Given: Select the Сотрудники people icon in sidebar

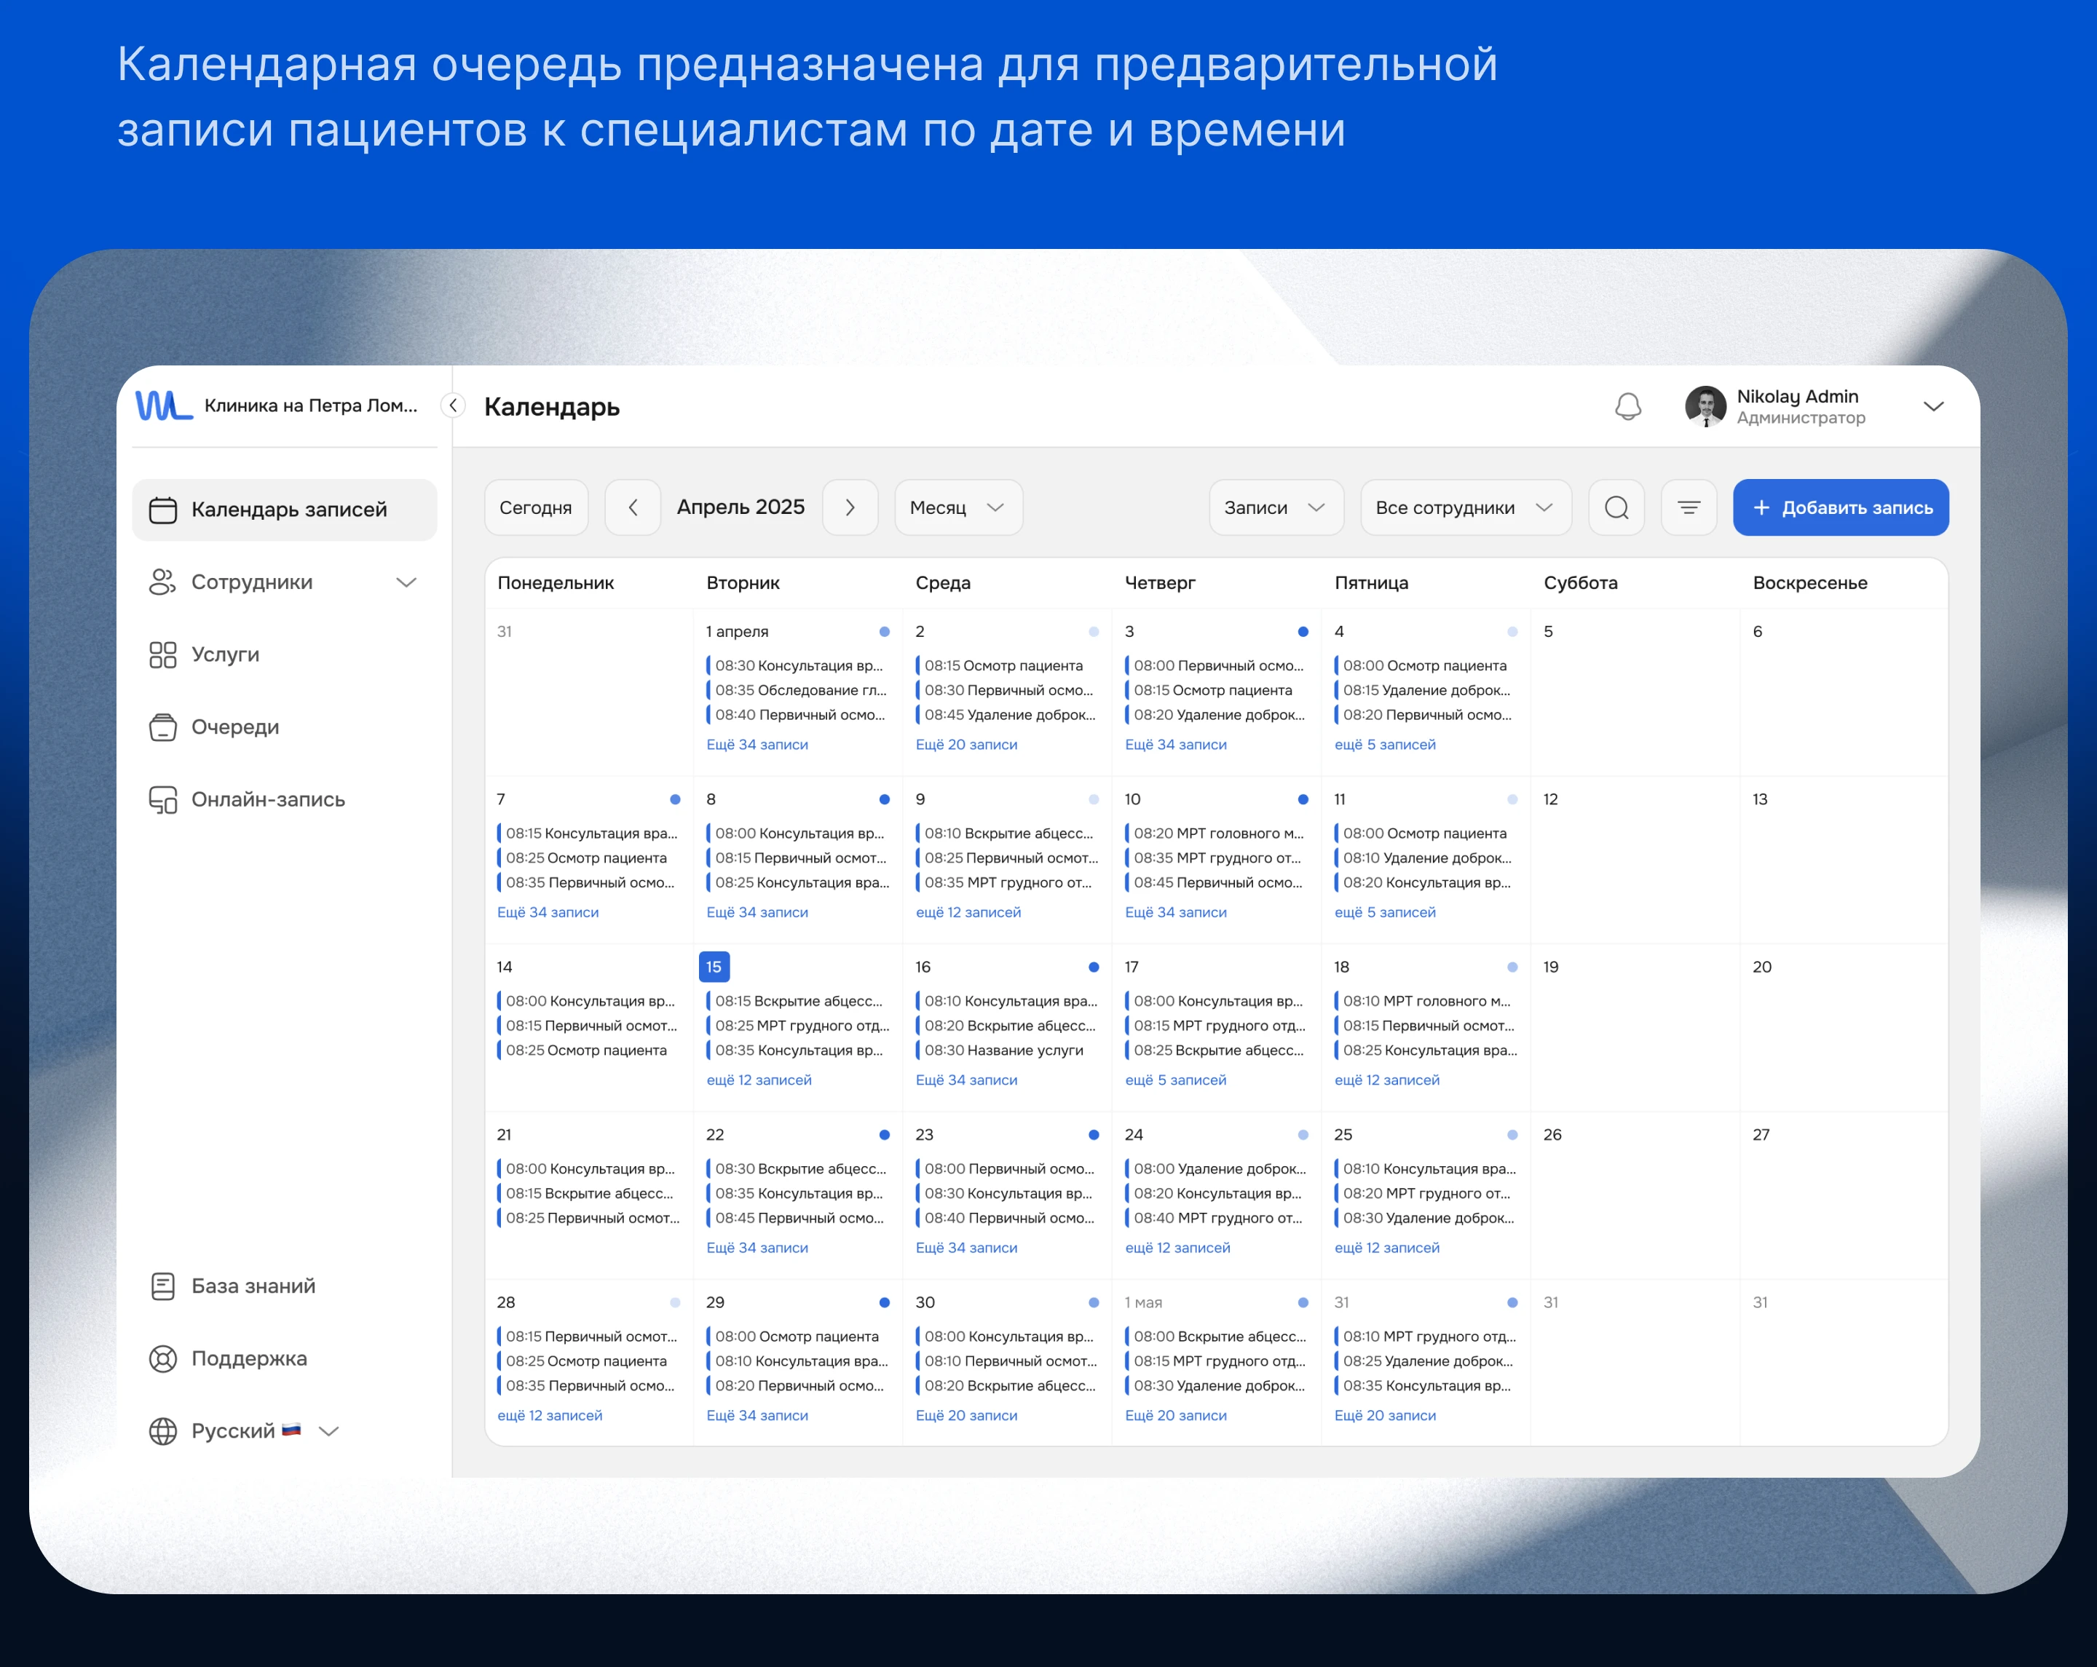Looking at the screenshot, I should 163,582.
